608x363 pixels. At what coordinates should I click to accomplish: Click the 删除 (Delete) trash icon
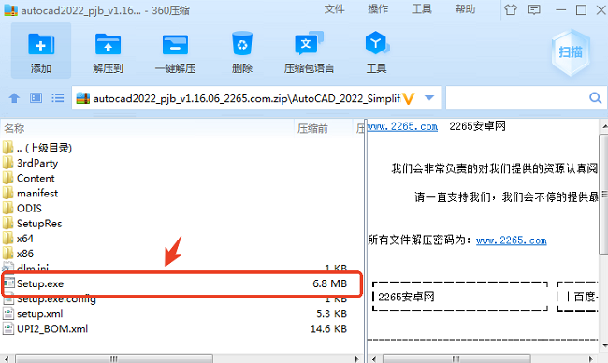tap(242, 43)
